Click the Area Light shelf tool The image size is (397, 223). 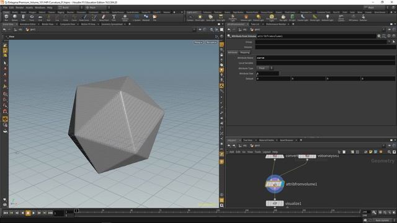tap(221, 18)
